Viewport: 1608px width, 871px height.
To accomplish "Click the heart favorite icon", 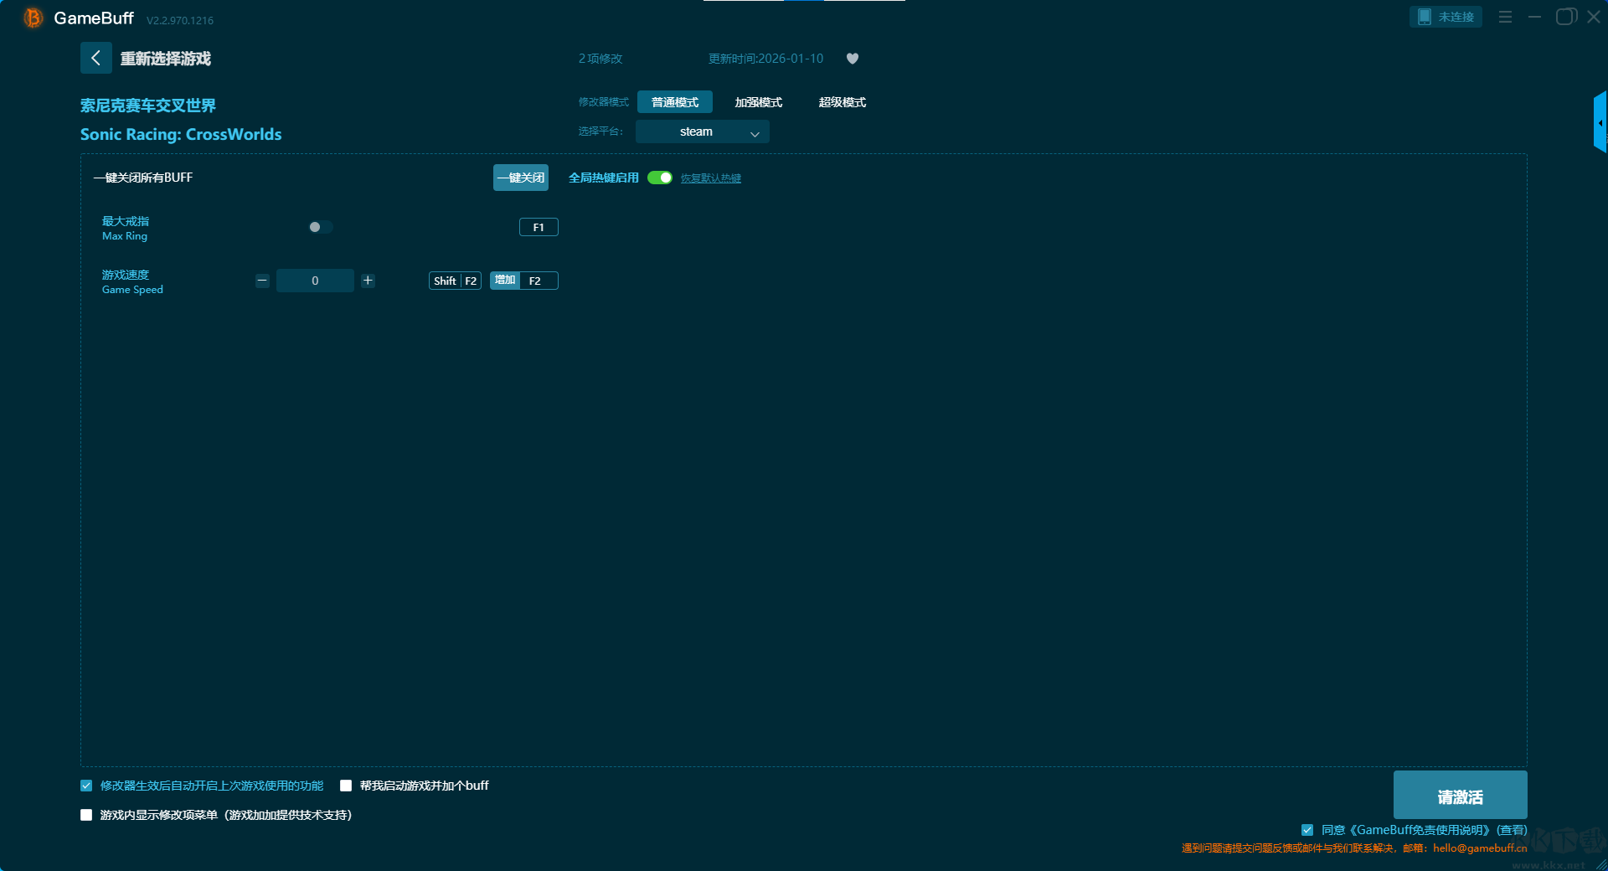I will (852, 59).
